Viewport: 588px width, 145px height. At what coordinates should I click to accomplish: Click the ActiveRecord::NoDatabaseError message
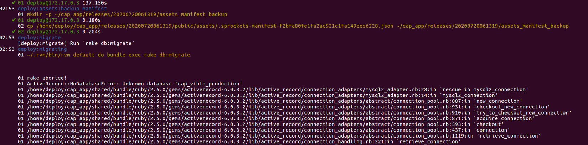pos(134,84)
